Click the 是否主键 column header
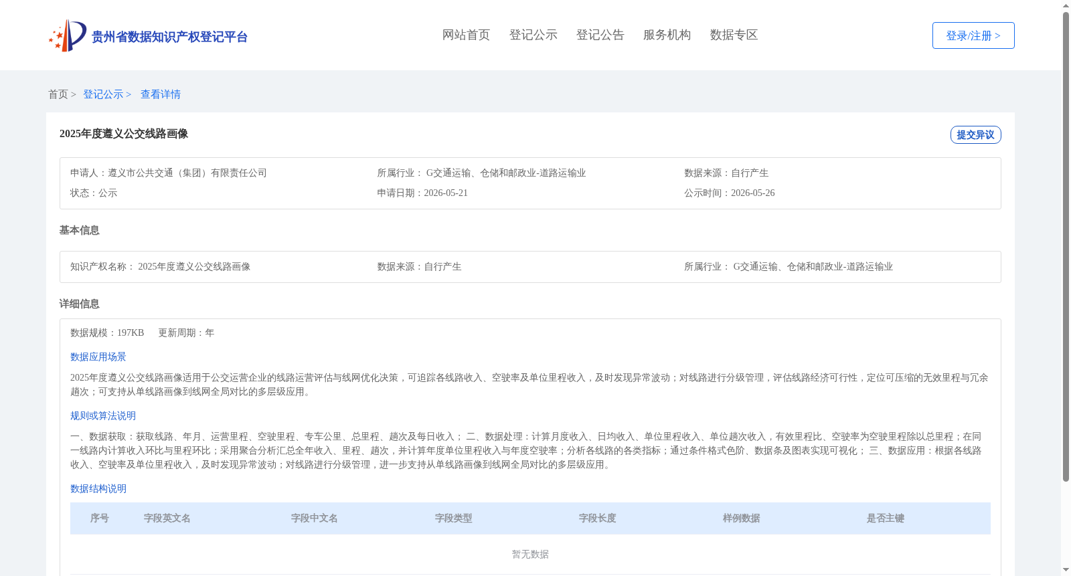Viewport: 1071px width, 576px height. [x=886, y=518]
